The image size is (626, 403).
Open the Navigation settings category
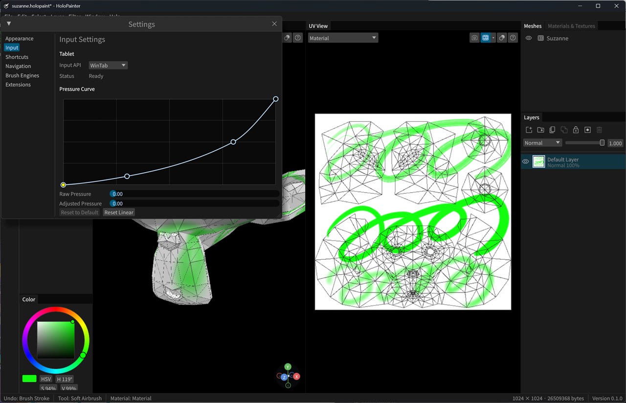[18, 66]
